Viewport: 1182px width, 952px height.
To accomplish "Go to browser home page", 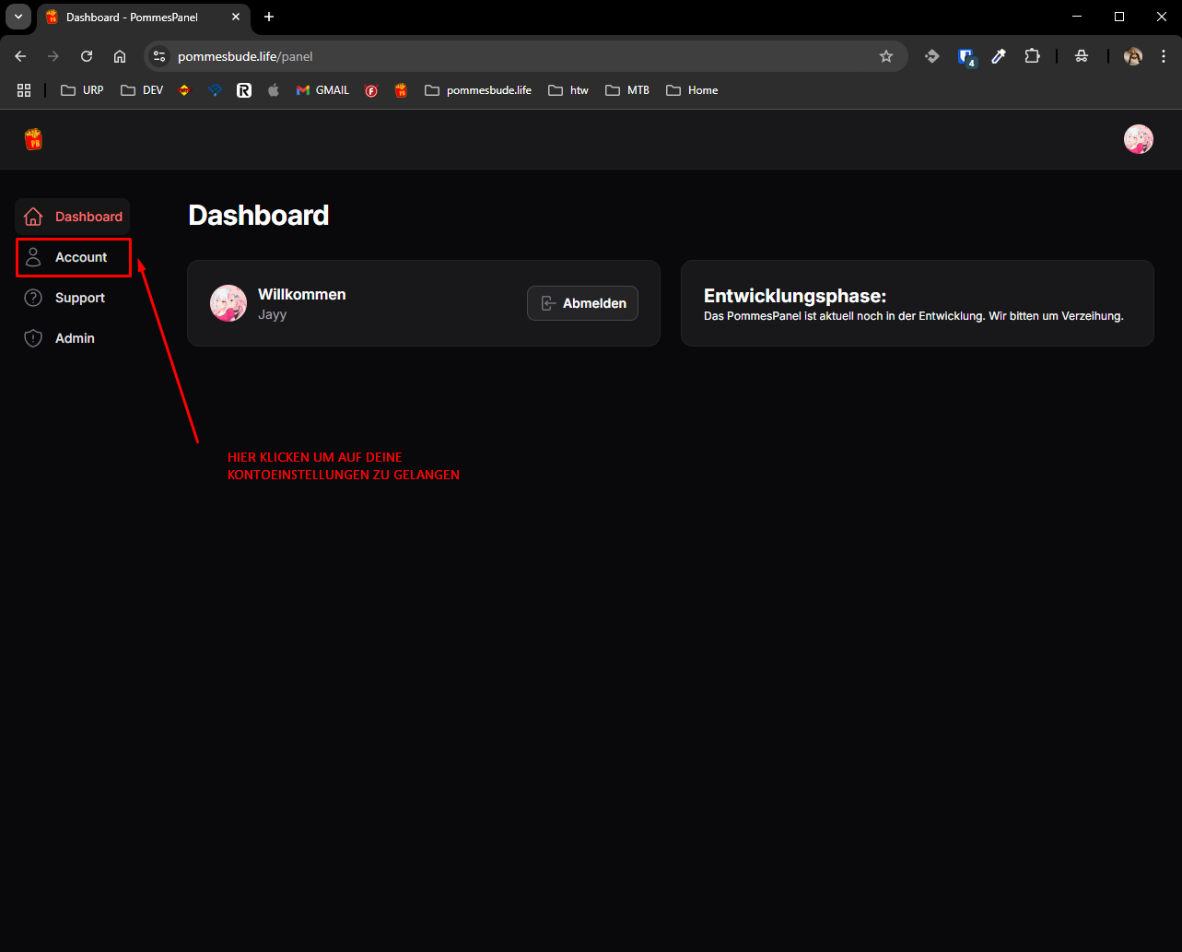I will pos(120,56).
